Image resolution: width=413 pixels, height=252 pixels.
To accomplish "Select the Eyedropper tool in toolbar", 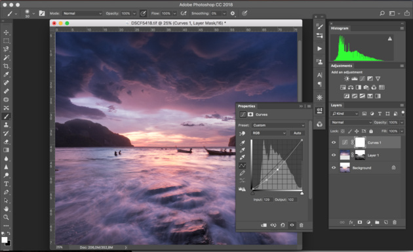I will point(6,74).
